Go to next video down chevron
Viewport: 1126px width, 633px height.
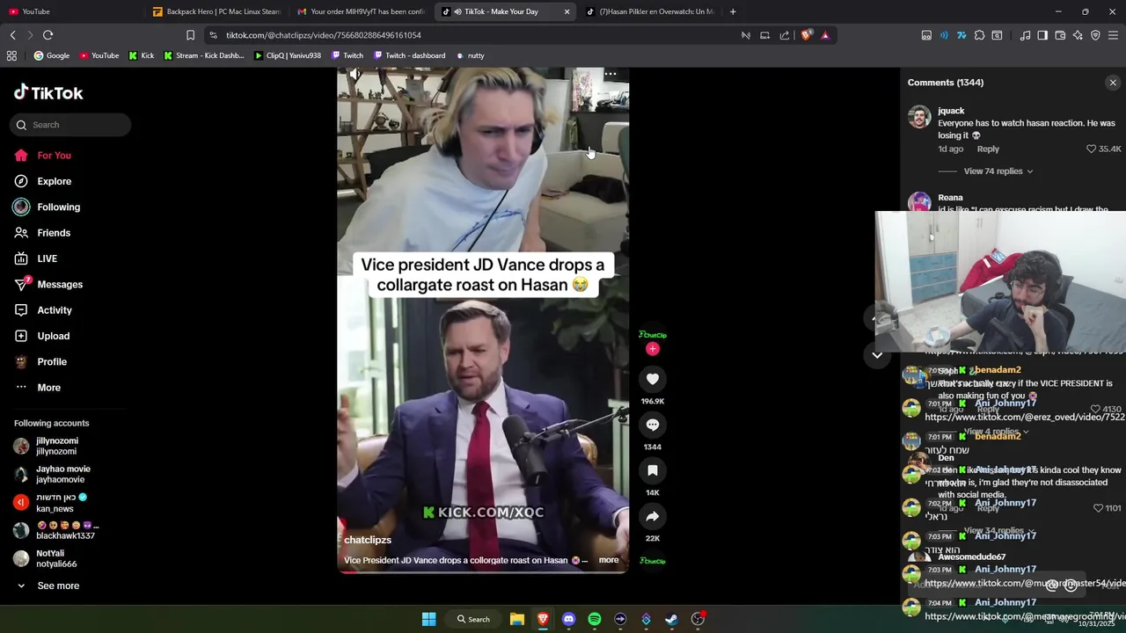[877, 355]
